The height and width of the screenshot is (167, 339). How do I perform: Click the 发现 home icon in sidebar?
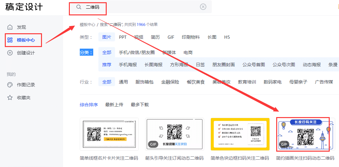10,27
